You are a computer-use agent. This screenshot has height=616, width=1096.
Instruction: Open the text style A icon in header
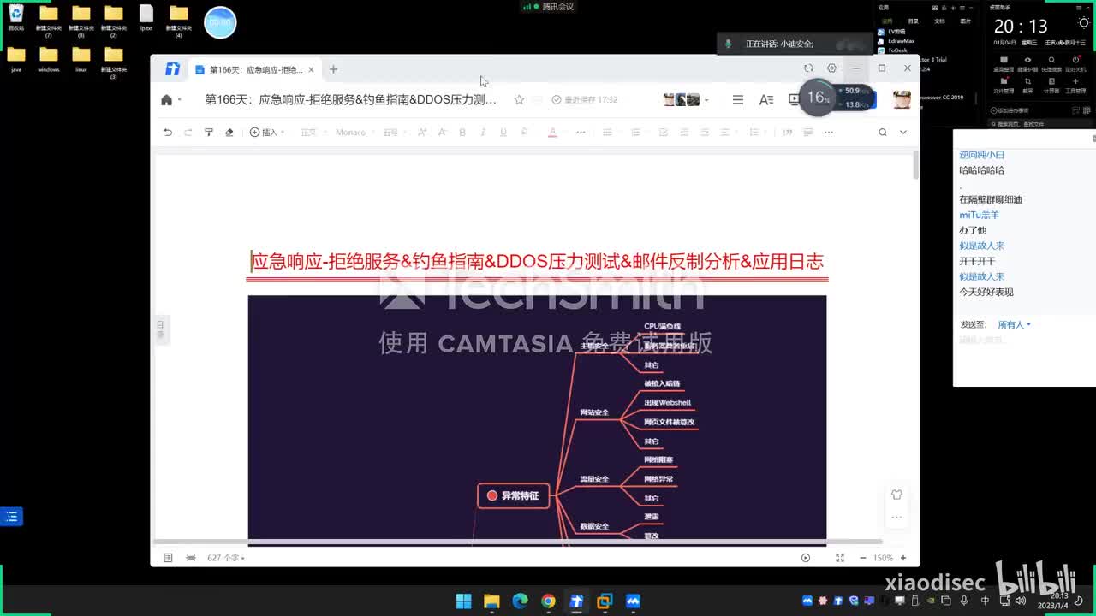click(x=766, y=100)
